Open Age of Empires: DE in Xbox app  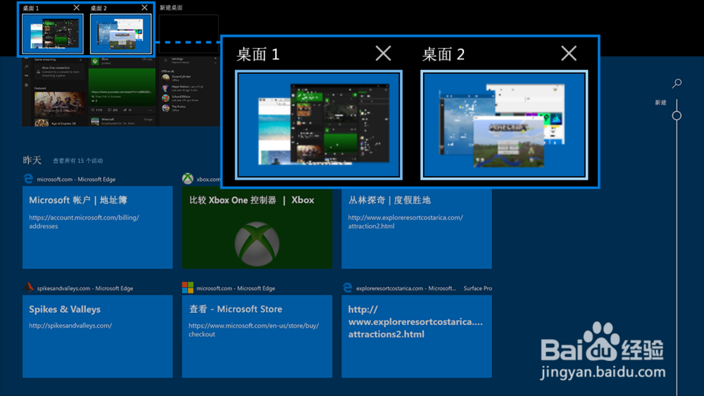(x=59, y=123)
